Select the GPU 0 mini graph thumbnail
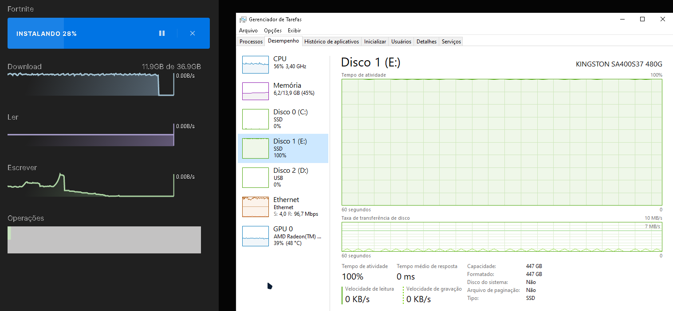Image resolution: width=673 pixels, height=311 pixels. [256, 236]
